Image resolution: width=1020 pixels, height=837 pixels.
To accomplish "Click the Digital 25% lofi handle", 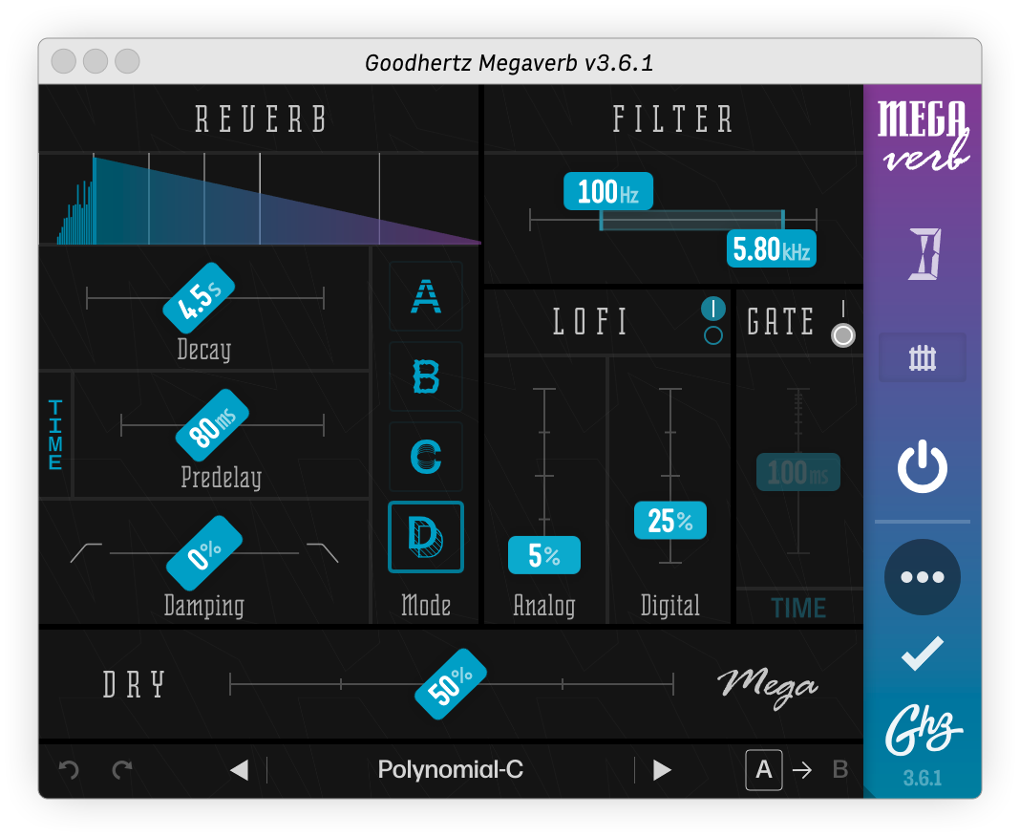I will (x=670, y=520).
